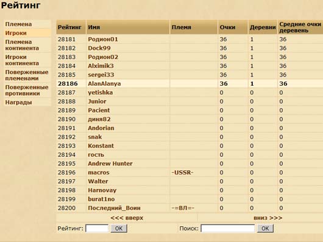Viewport: 323px width, 242px height.
Task: Open the Племена ranking menu item
Action: pyautogui.click(x=18, y=24)
